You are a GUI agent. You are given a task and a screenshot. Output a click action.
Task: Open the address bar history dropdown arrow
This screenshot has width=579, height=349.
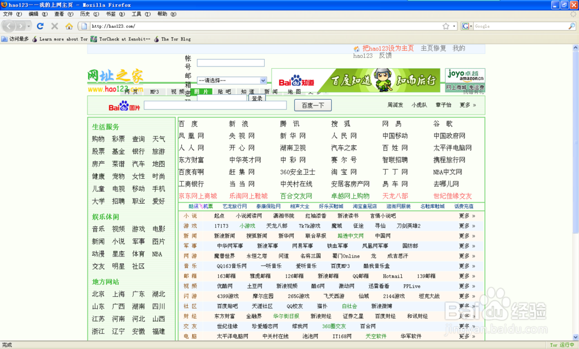click(x=454, y=26)
